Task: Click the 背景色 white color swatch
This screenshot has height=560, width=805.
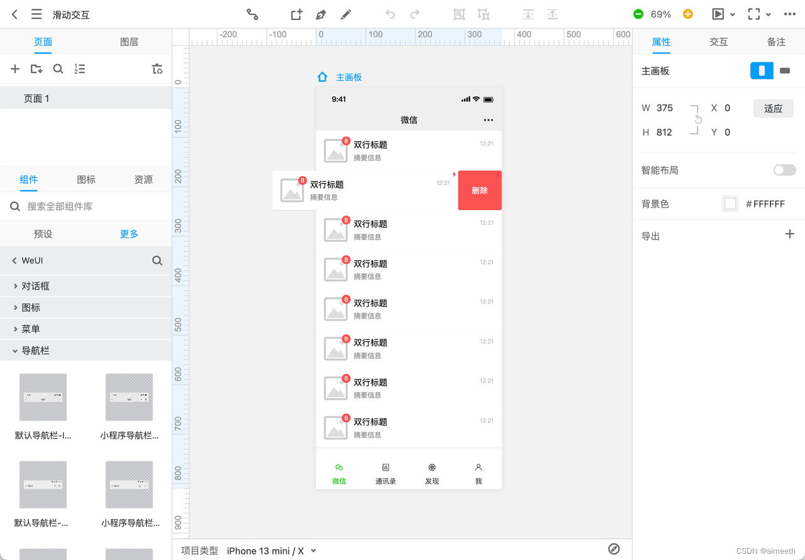Action: click(x=730, y=204)
